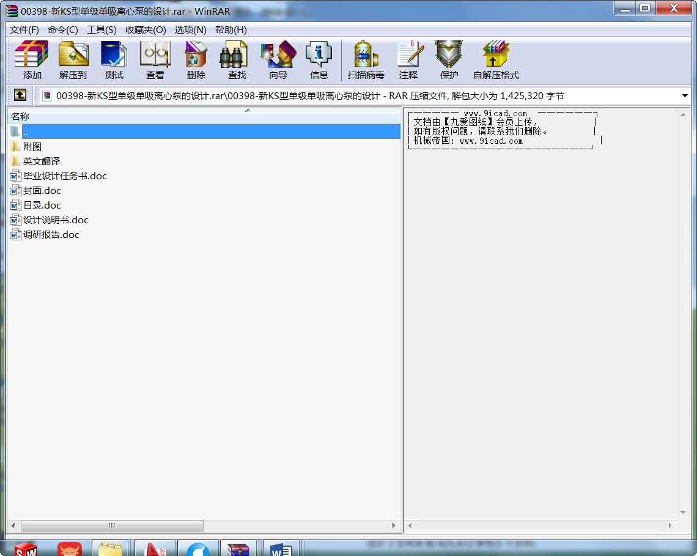Sort files by the 名称 column header

122,116
